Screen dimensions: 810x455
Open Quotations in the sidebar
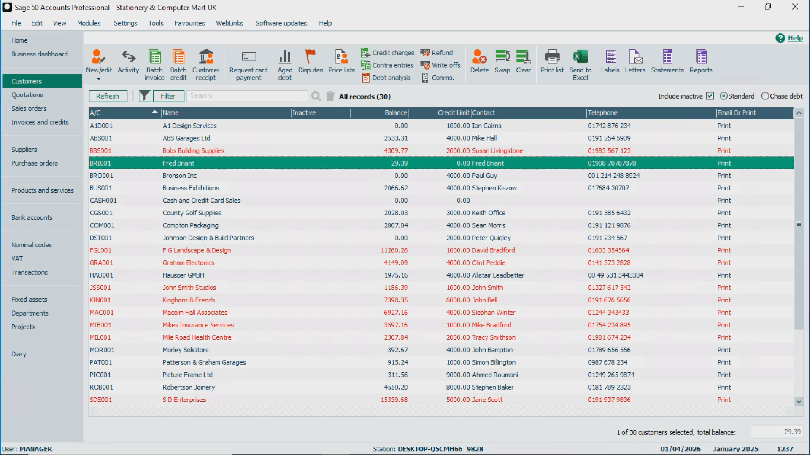point(27,95)
